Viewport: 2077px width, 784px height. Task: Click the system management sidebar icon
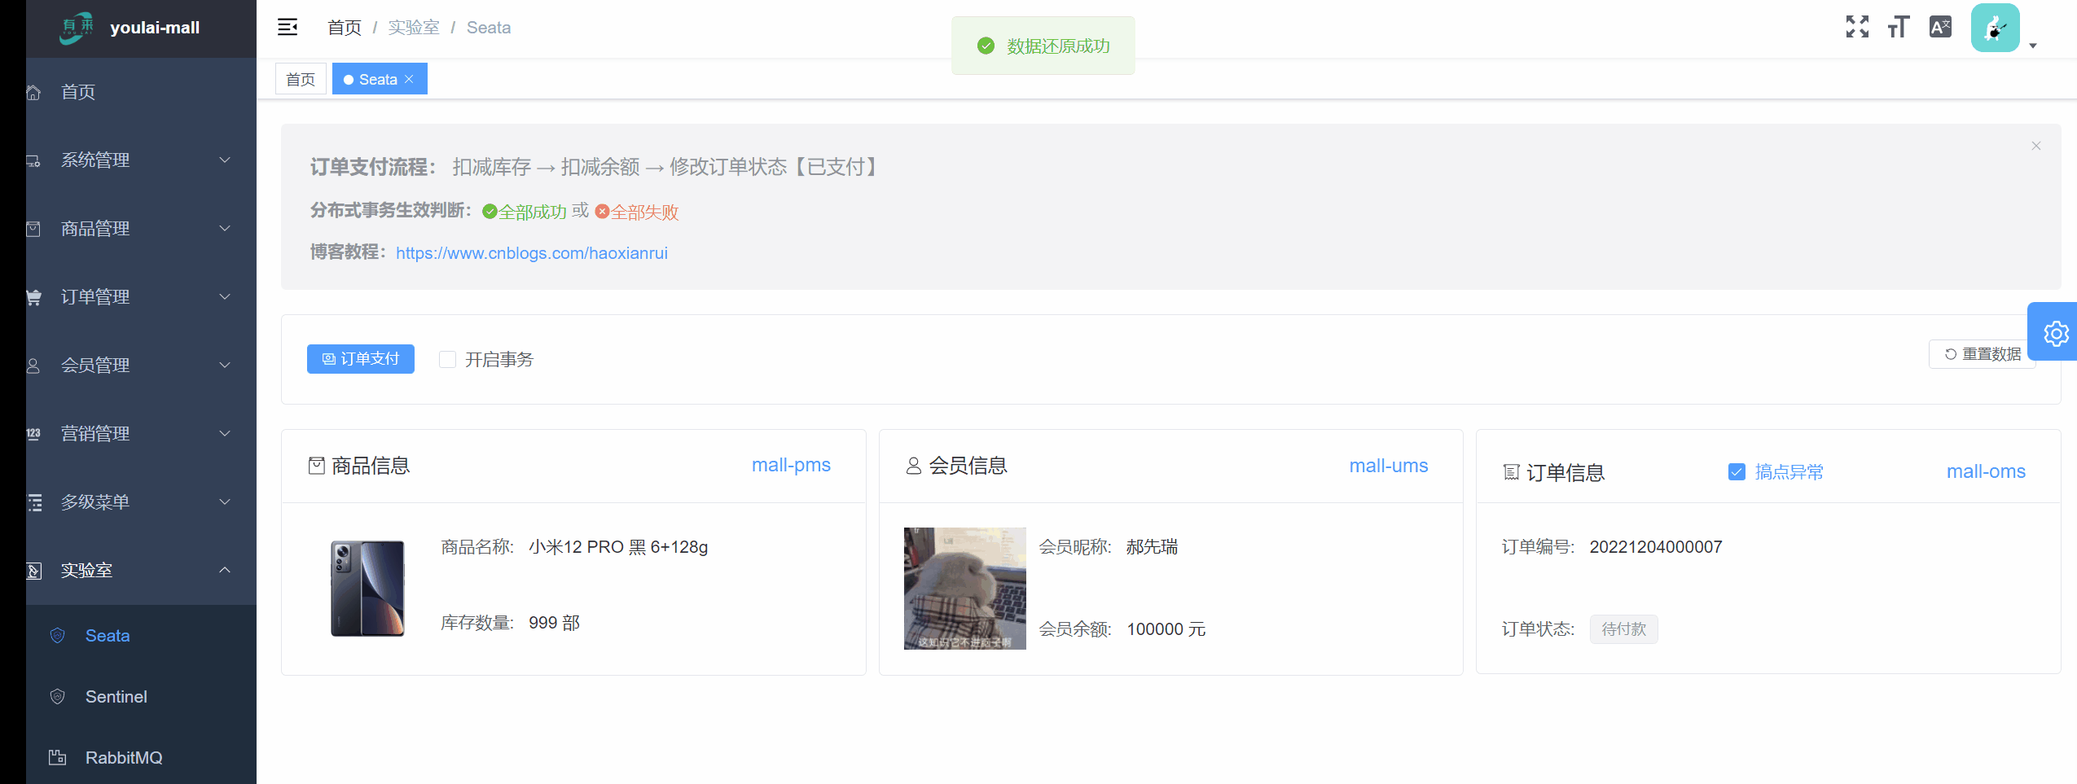click(33, 160)
